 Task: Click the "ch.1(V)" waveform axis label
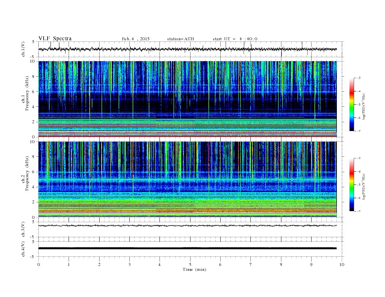click(23, 49)
